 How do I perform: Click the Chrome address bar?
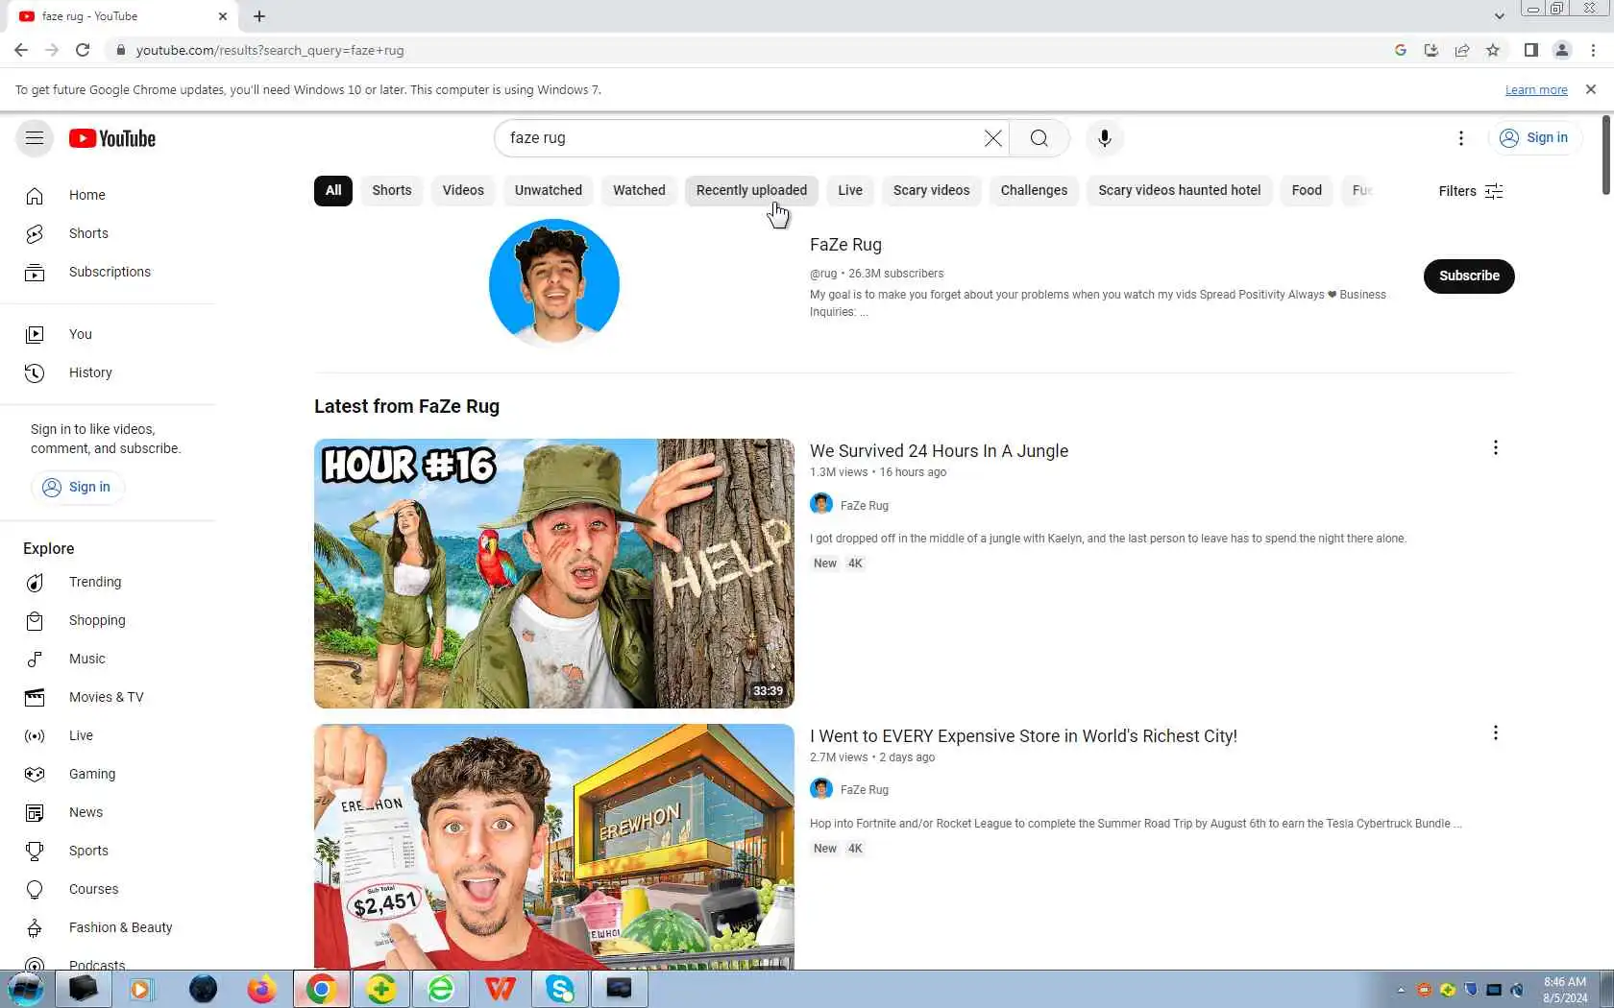[x=749, y=50]
